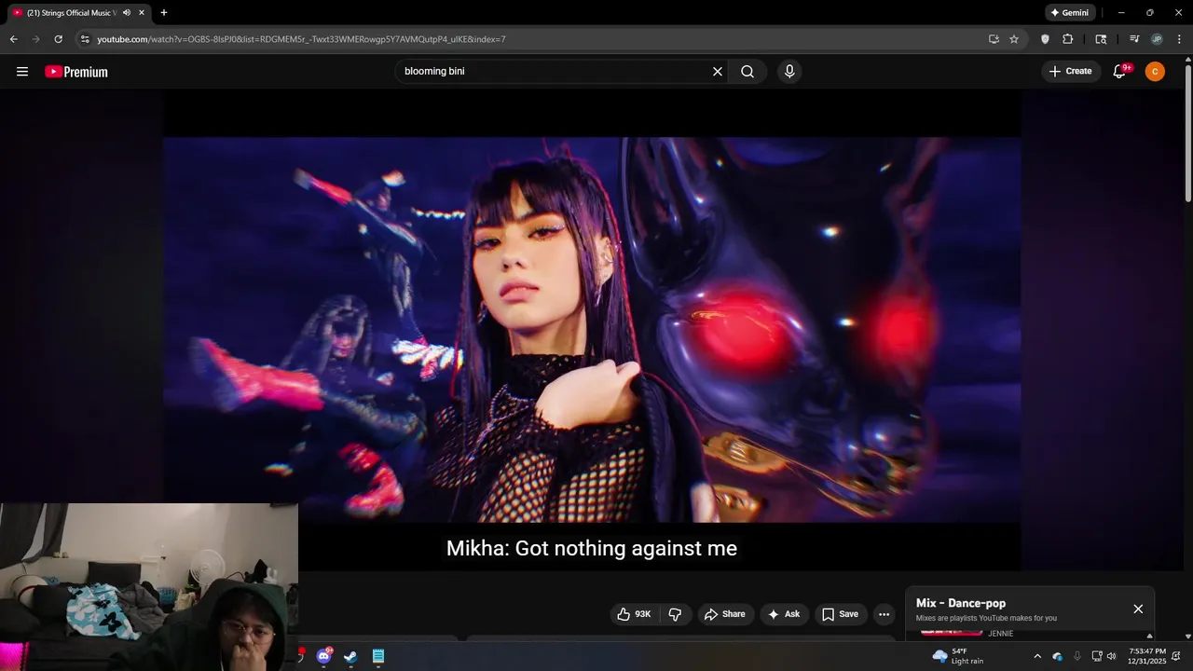The image size is (1193, 671).
Task: Open the shield extension icon
Action: (1045, 39)
